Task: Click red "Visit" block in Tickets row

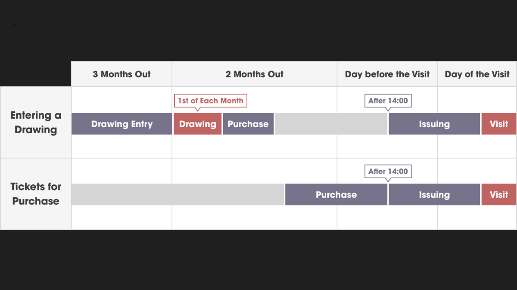Action: 498,195
